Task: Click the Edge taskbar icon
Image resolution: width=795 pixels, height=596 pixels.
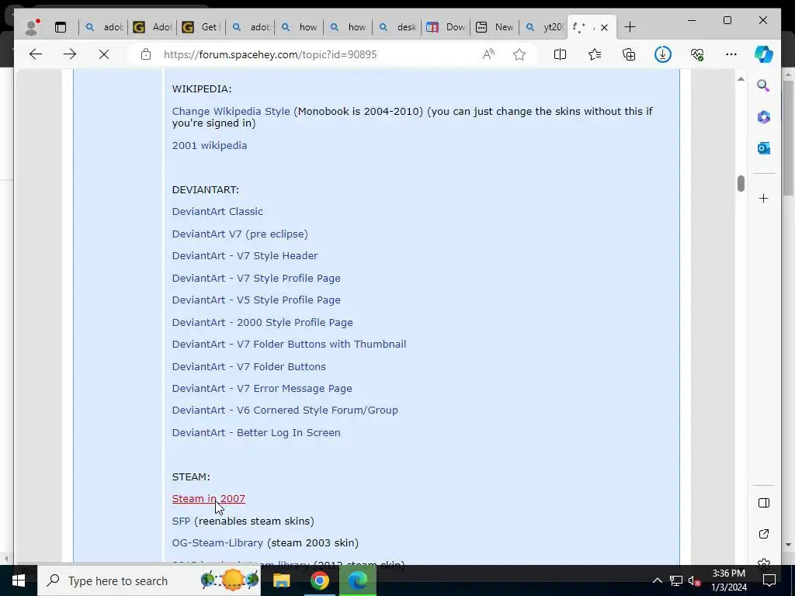Action: 358,580
